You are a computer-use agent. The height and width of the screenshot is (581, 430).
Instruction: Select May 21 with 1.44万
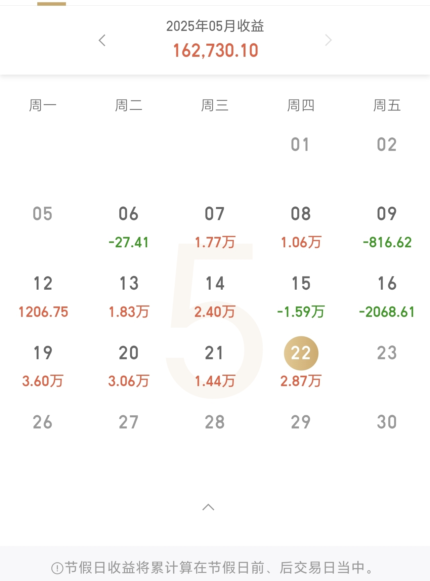click(x=215, y=366)
